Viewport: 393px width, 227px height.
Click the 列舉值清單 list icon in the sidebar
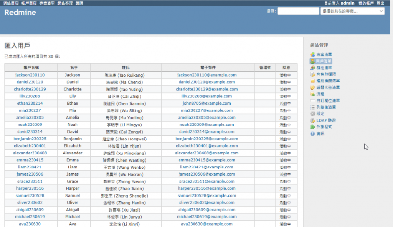point(312,107)
